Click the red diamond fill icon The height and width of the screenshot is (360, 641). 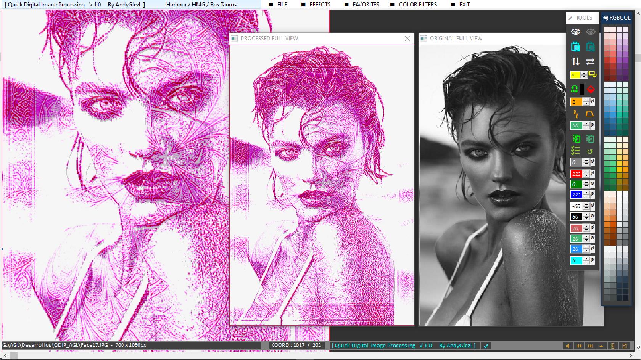tap(591, 89)
